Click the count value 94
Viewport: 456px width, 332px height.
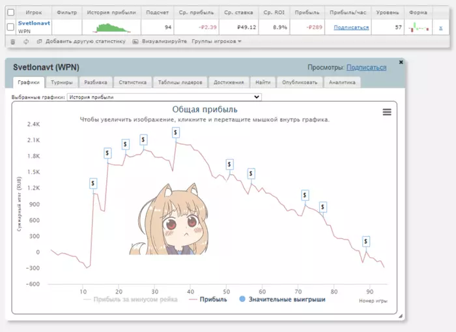tap(168, 27)
